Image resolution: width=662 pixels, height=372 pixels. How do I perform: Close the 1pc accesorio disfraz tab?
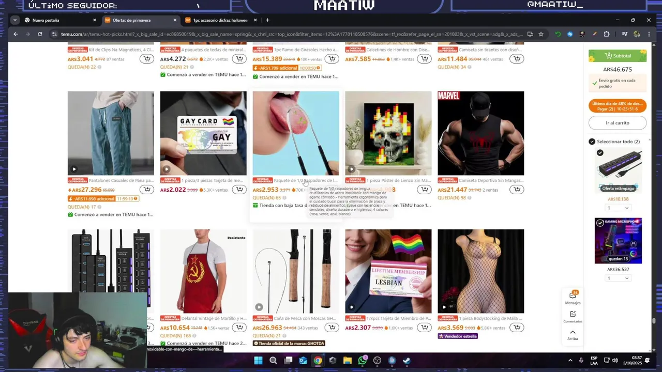pyautogui.click(x=255, y=20)
